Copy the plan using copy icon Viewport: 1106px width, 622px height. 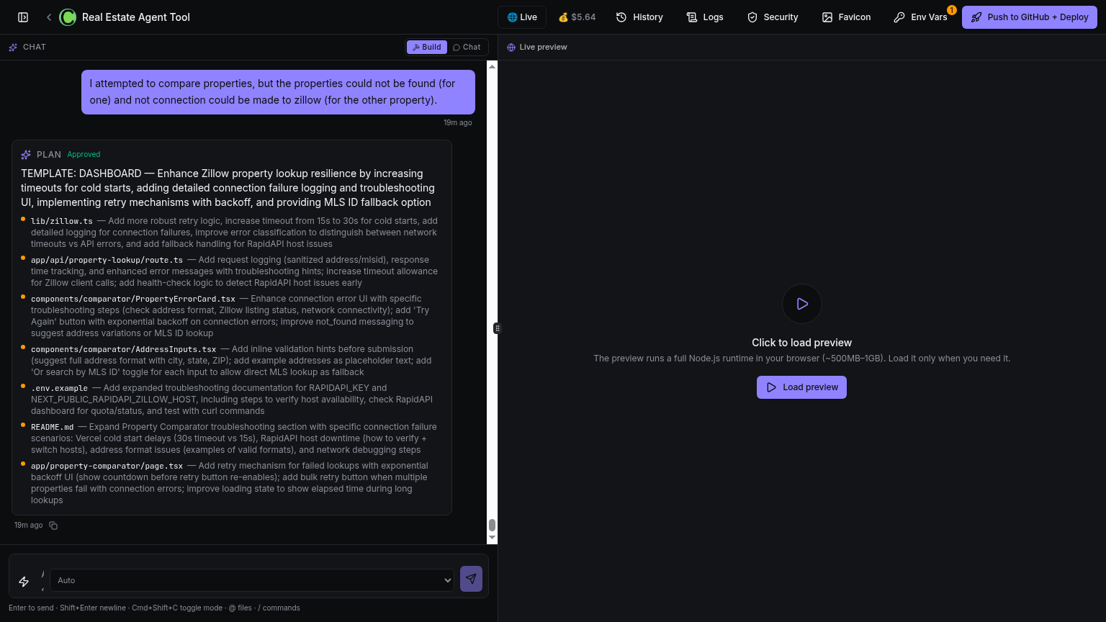[x=53, y=526]
